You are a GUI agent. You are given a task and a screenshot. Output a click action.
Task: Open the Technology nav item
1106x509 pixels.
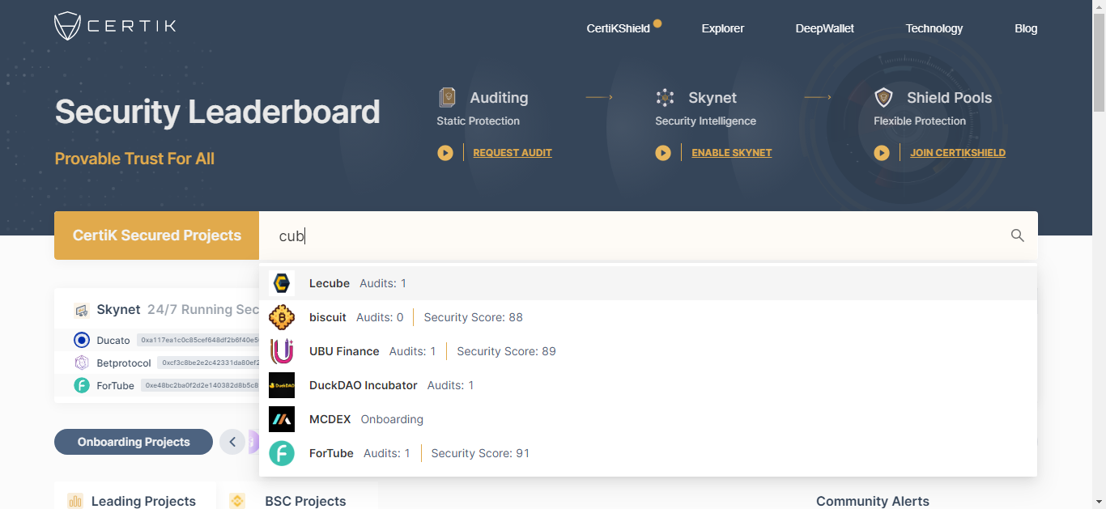tap(934, 28)
